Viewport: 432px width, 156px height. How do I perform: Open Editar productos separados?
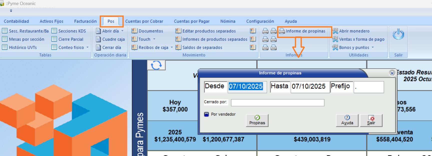point(209,31)
